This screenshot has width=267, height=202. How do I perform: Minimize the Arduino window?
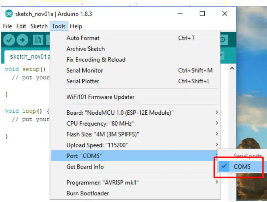[x=180, y=13]
